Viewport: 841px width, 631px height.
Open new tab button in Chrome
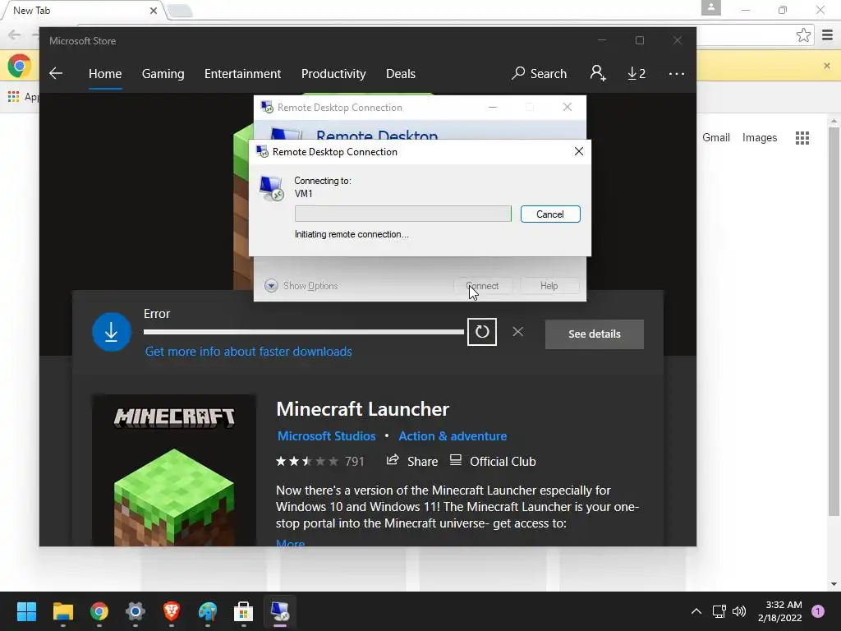pyautogui.click(x=179, y=11)
